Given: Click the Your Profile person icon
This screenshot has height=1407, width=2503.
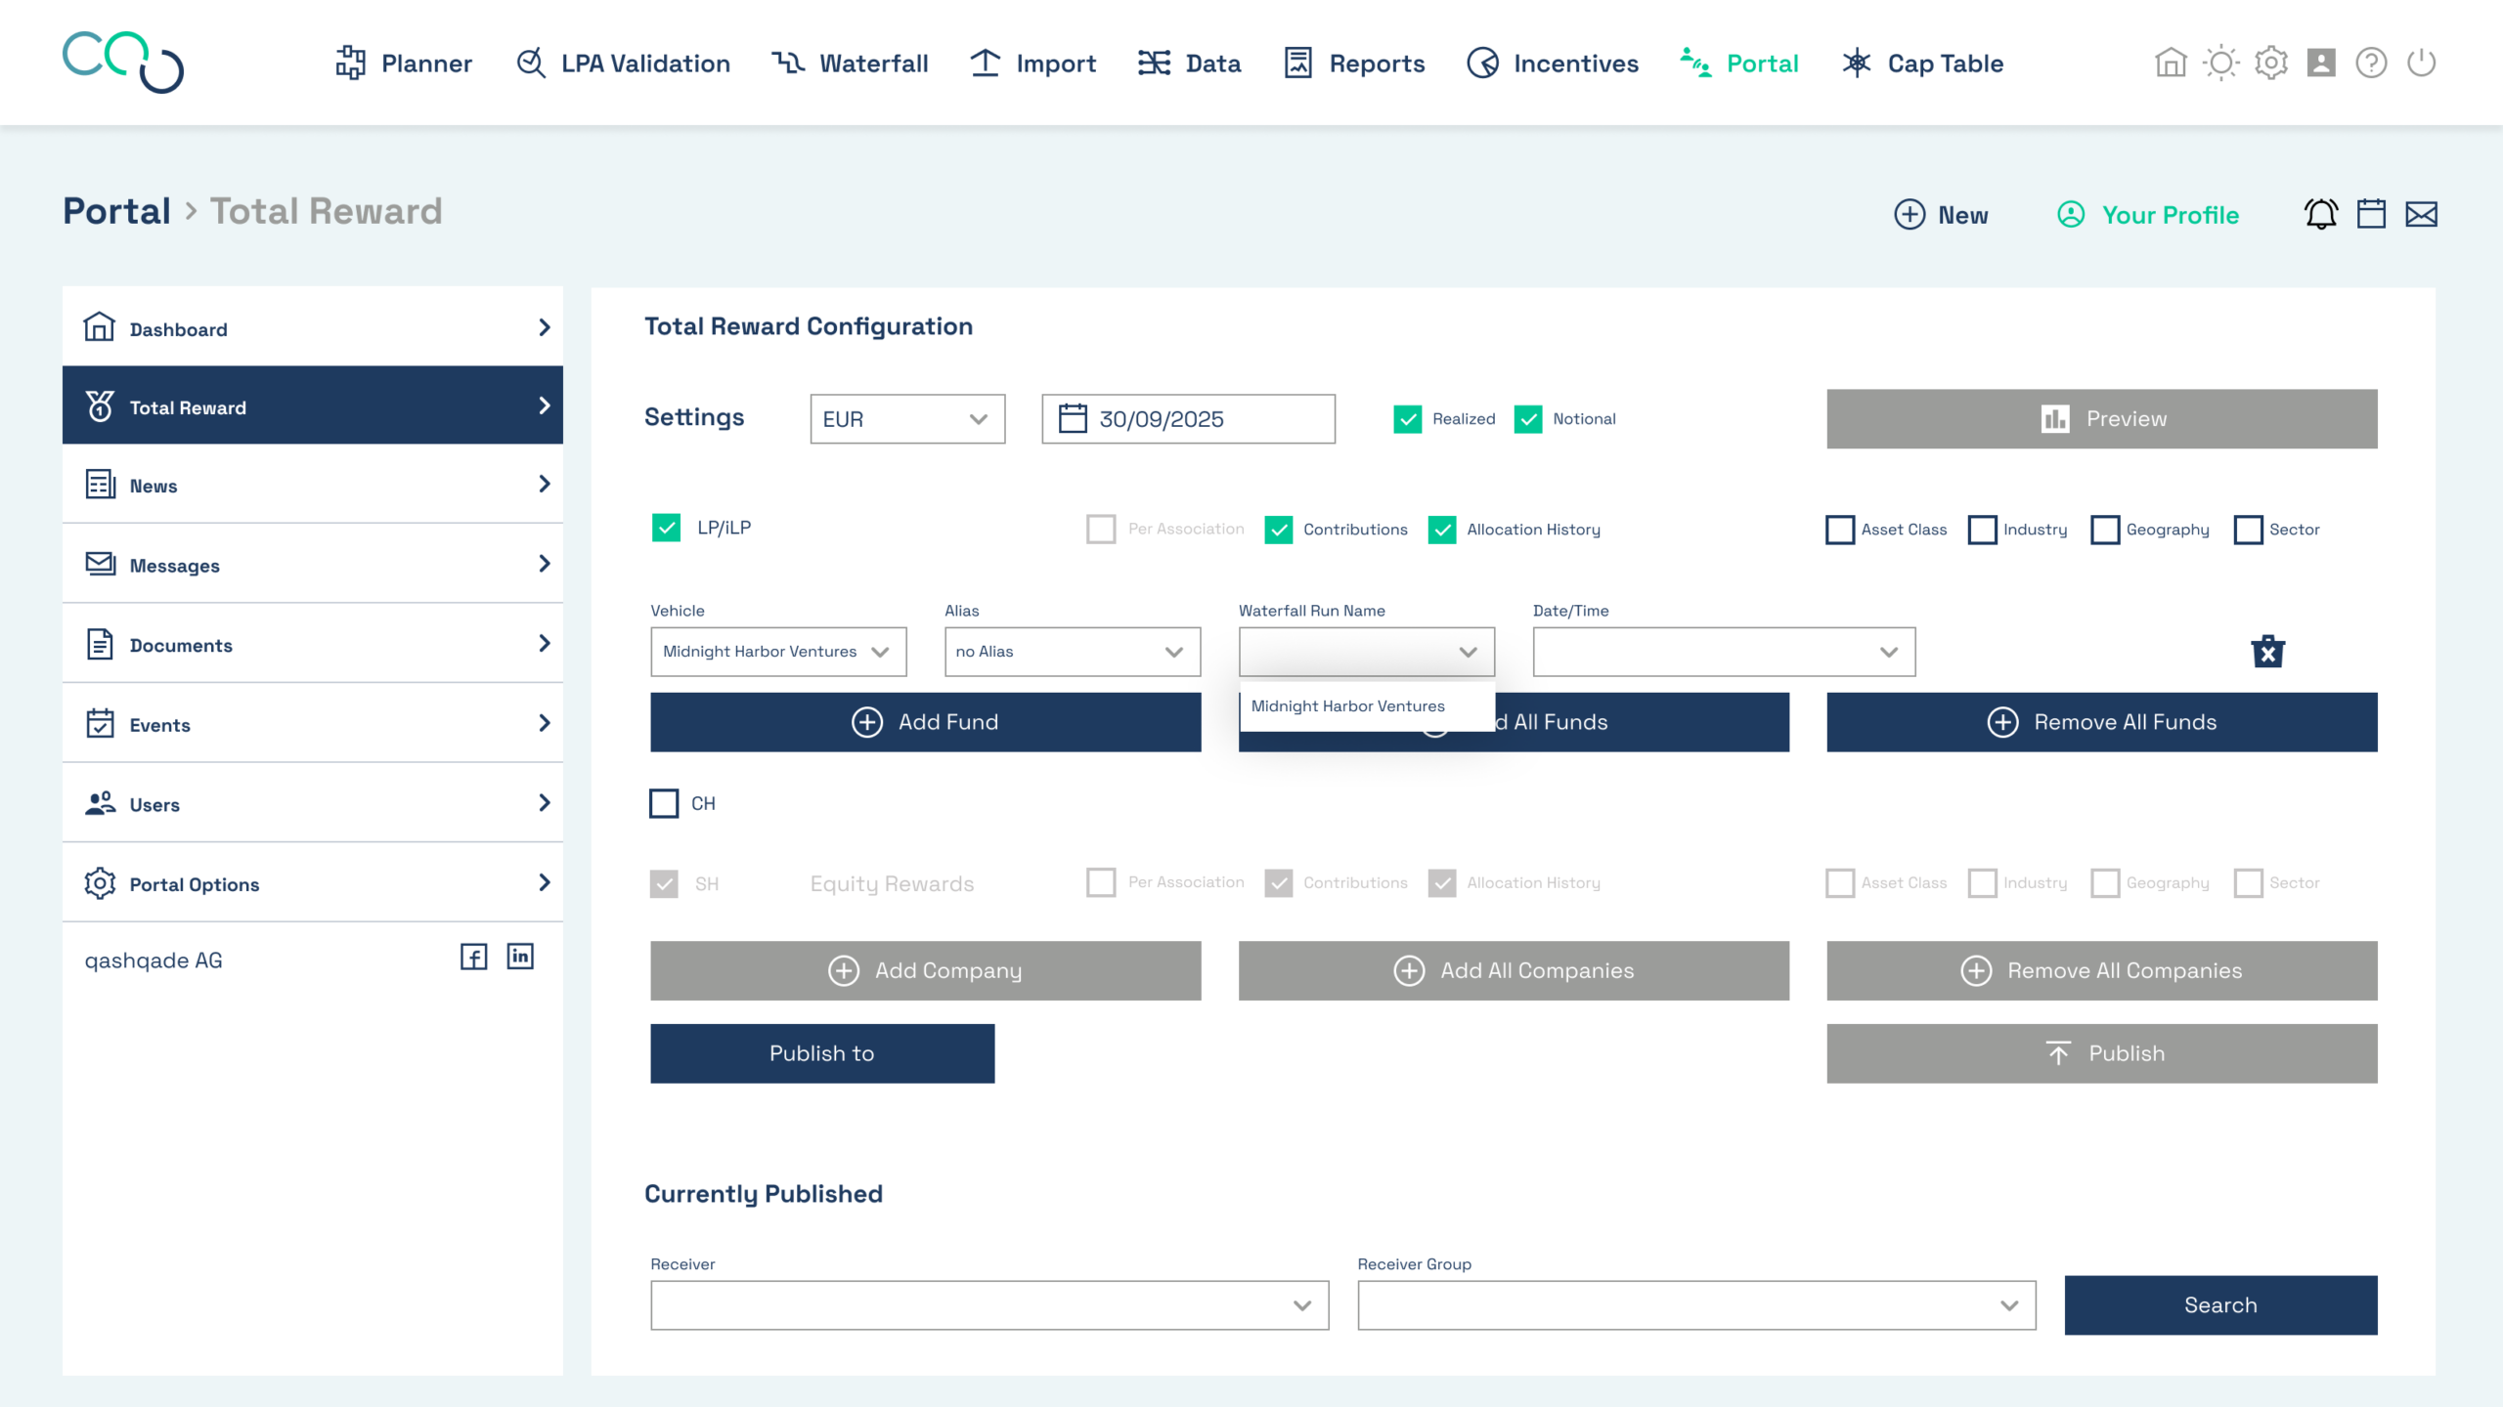Looking at the screenshot, I should point(2071,214).
